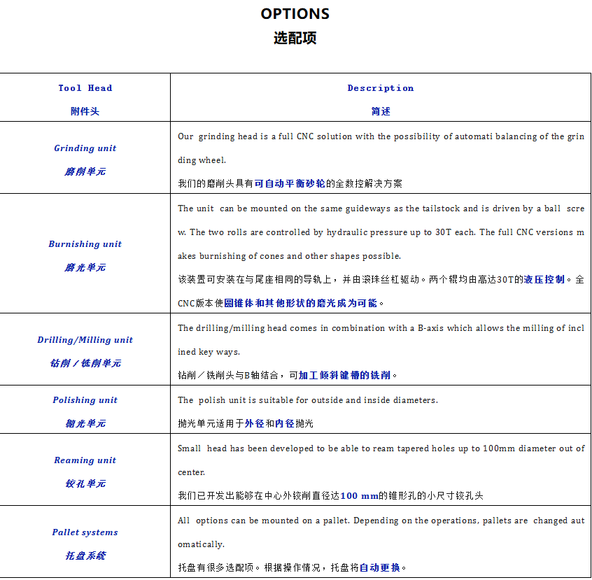The width and height of the screenshot is (592, 580).
Task: Click the Reaming unit label
Action: point(85,460)
